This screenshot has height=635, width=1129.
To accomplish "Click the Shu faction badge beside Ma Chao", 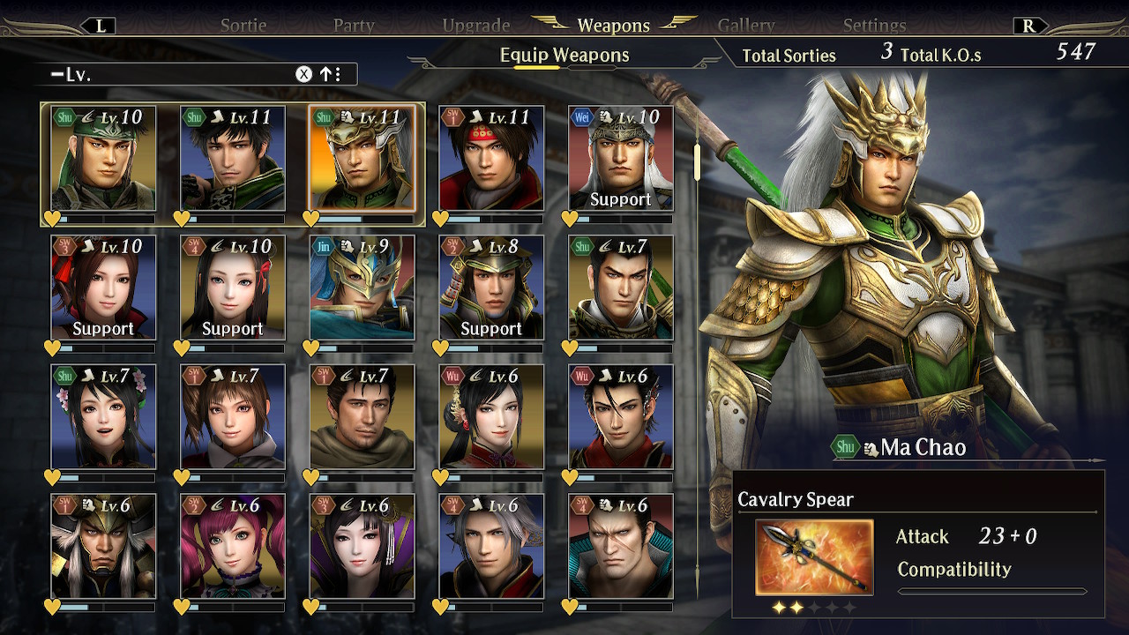I will point(845,446).
